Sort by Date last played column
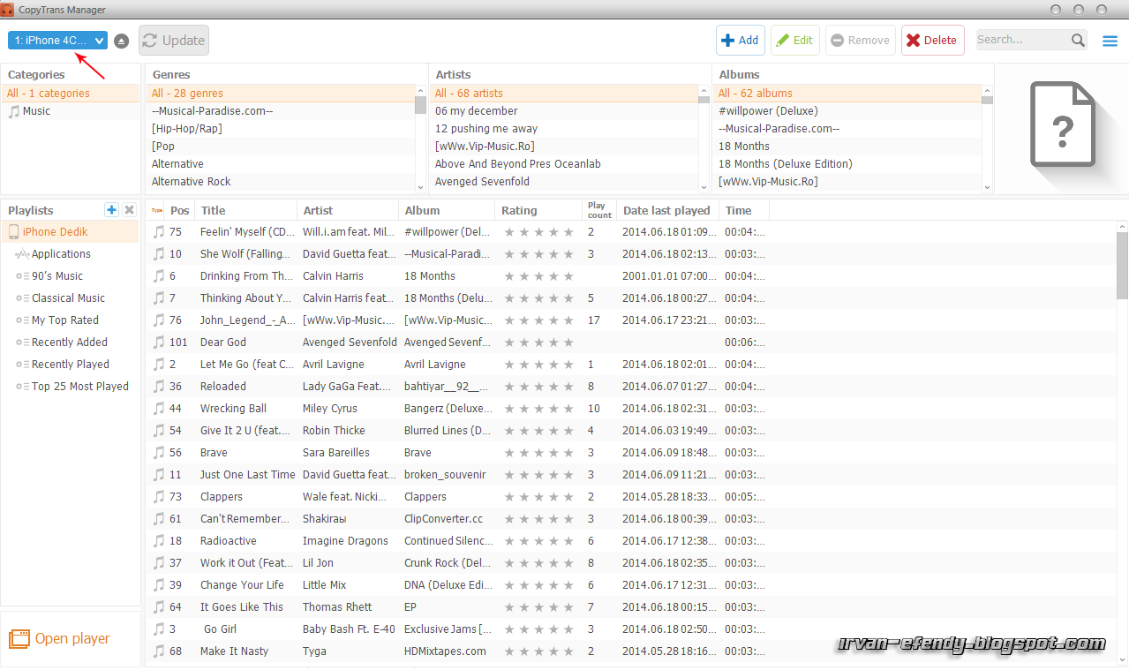1129x670 pixels. tap(667, 210)
